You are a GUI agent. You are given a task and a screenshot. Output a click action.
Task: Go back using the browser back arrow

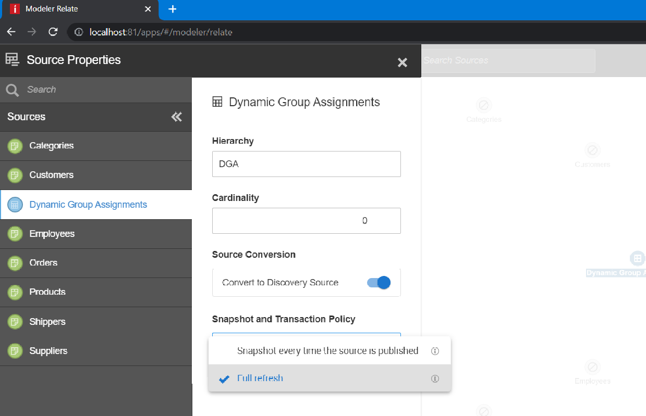pyautogui.click(x=11, y=32)
